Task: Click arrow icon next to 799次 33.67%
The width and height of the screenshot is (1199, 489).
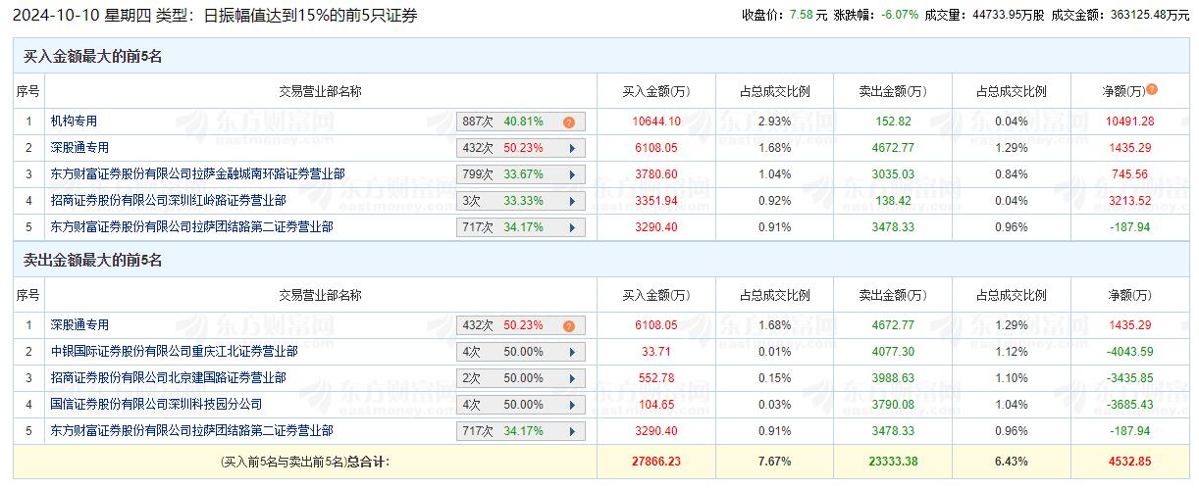Action: pyautogui.click(x=571, y=174)
